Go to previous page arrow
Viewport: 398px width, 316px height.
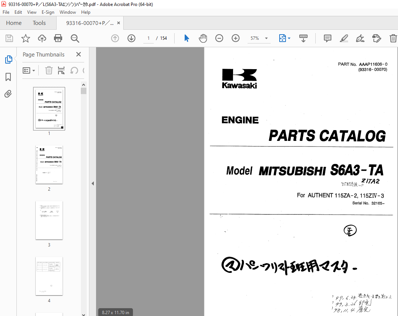point(115,38)
